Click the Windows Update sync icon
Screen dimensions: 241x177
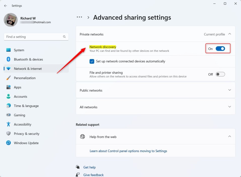pyautogui.click(x=8, y=143)
